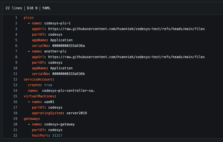Click line number 21 in the gutter
The width and height of the screenshot is (223, 142).
(15, 130)
